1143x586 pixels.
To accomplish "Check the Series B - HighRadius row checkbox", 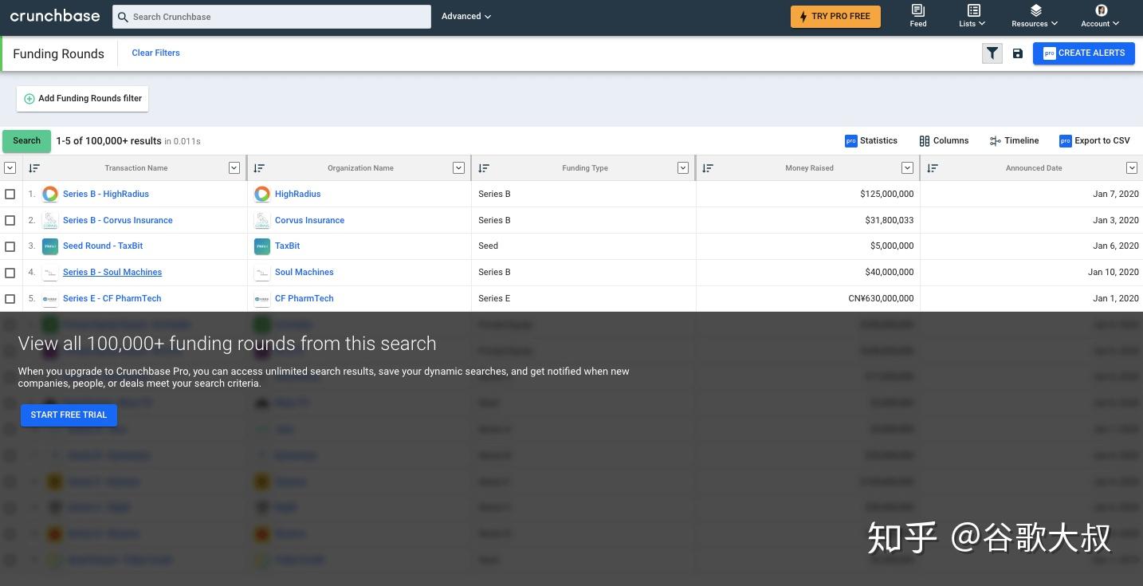I will click(x=10, y=194).
